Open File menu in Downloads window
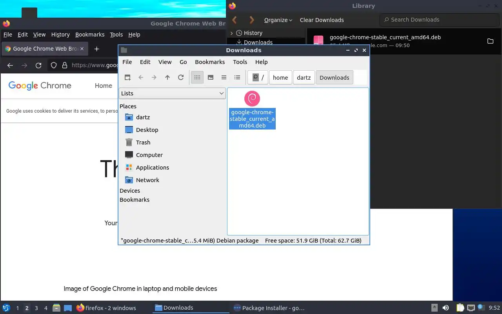 coord(127,62)
